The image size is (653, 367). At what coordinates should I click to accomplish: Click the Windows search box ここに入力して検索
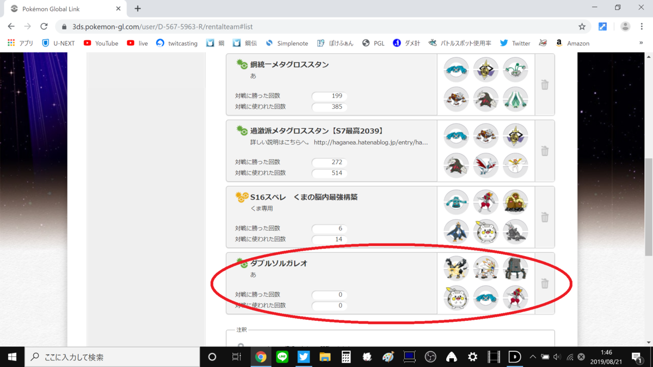[x=112, y=357]
